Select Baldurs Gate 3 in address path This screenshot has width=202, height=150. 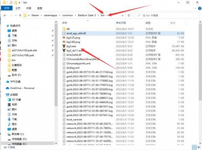tap(87, 15)
